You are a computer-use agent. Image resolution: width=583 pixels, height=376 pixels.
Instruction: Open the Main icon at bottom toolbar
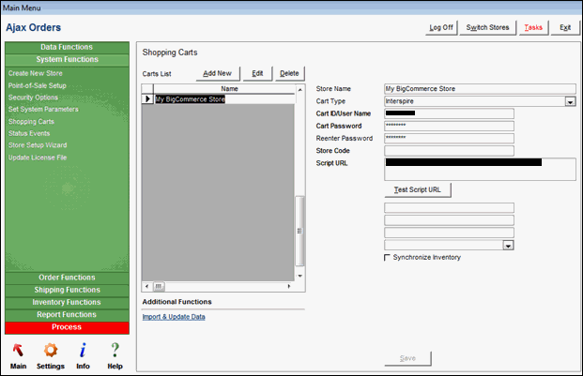pyautogui.click(x=18, y=356)
